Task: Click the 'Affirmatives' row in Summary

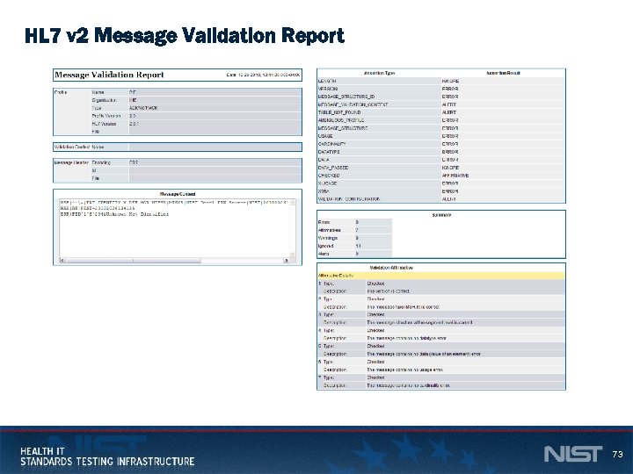Action: [x=354, y=230]
